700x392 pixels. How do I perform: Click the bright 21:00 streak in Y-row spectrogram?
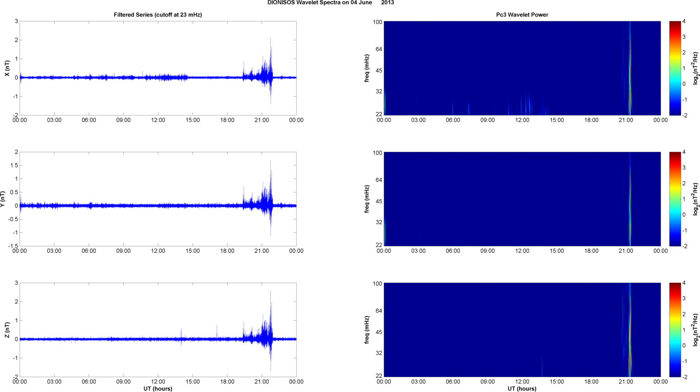pos(630,200)
